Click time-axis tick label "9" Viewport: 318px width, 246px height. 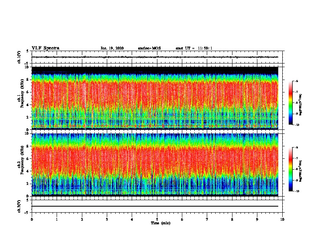pos(257,219)
